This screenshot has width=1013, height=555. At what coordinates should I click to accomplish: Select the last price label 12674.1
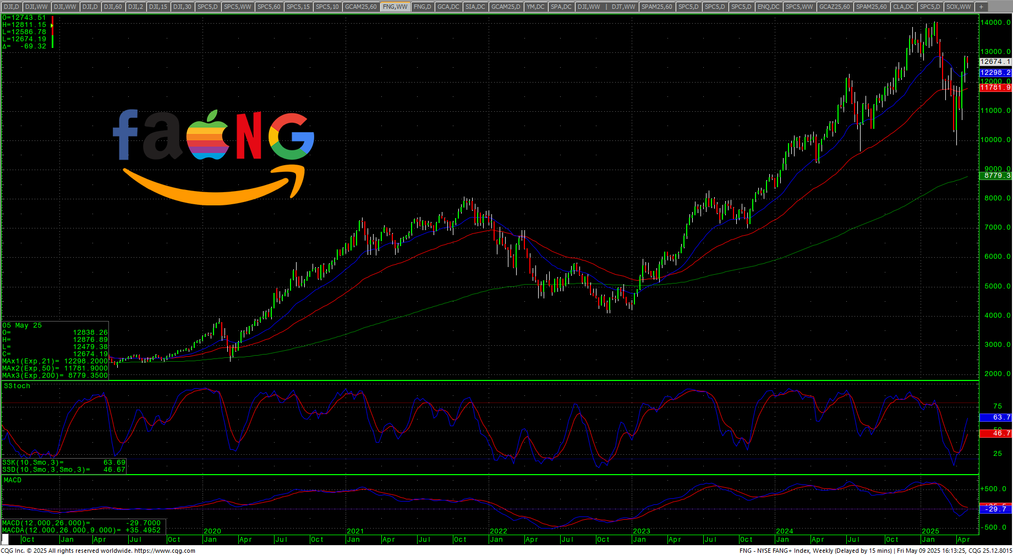click(995, 62)
